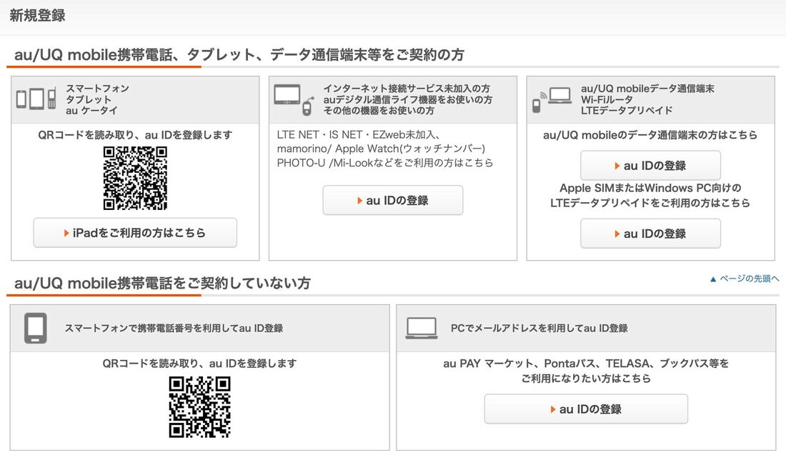Click au IDの登録 under LTE NET・IS NET description
786x460 pixels.
click(x=393, y=201)
